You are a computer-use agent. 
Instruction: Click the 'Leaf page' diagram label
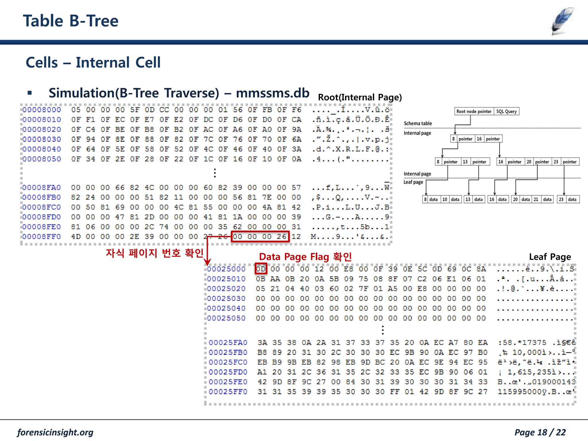pyautogui.click(x=413, y=182)
